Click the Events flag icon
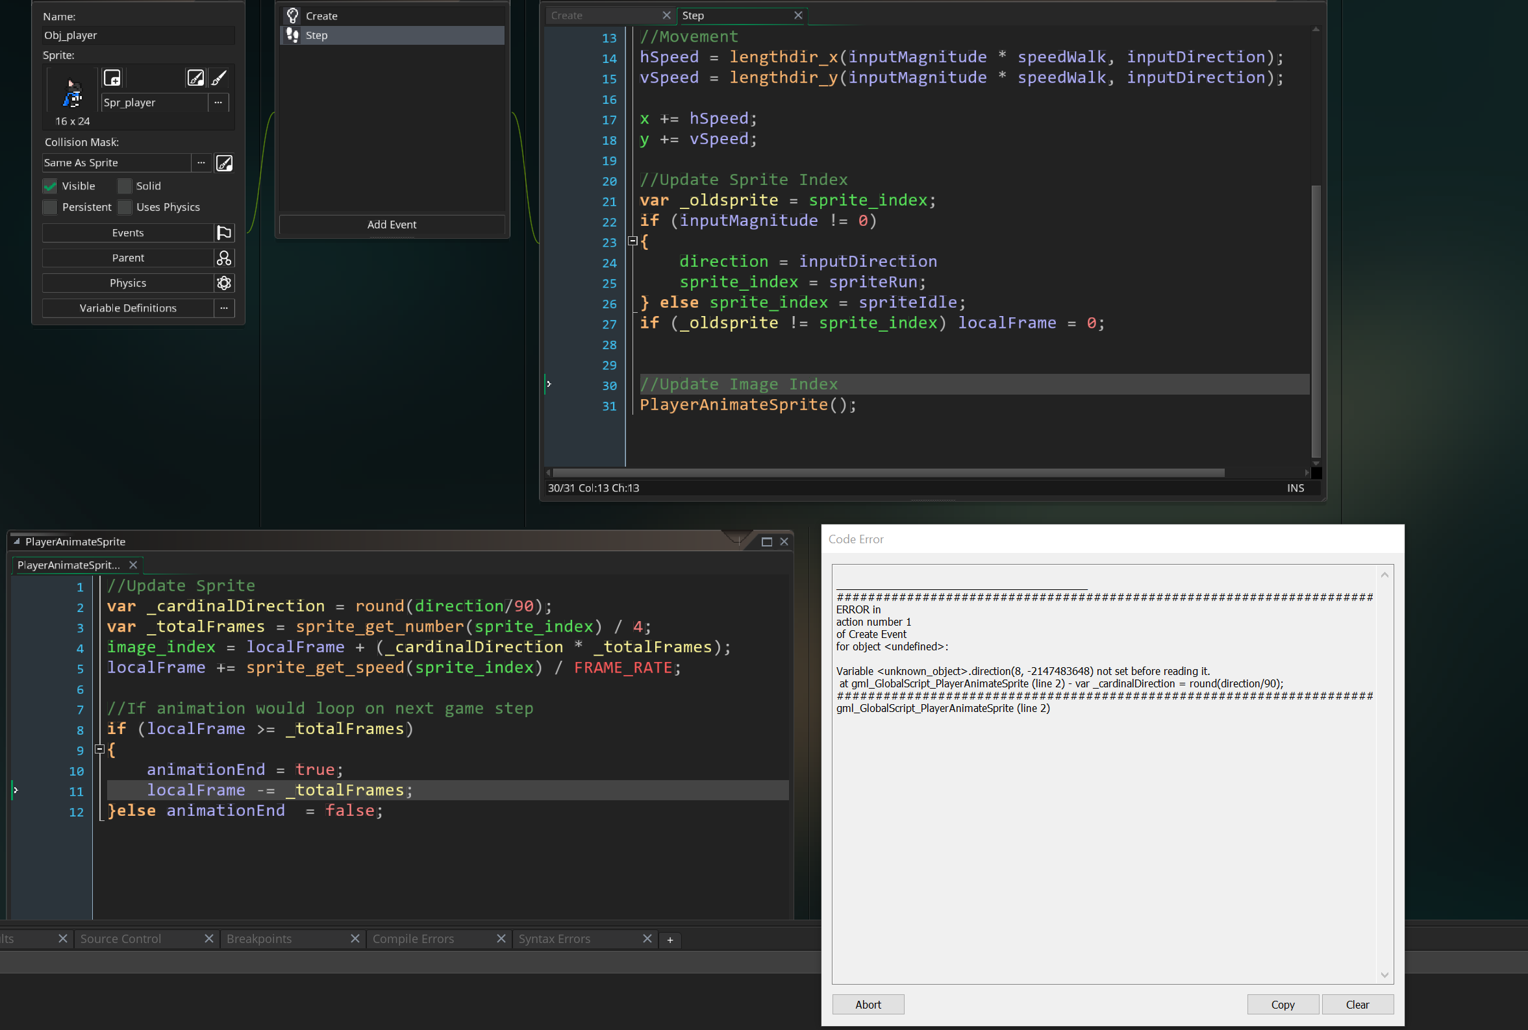This screenshot has height=1030, width=1528. (x=224, y=232)
